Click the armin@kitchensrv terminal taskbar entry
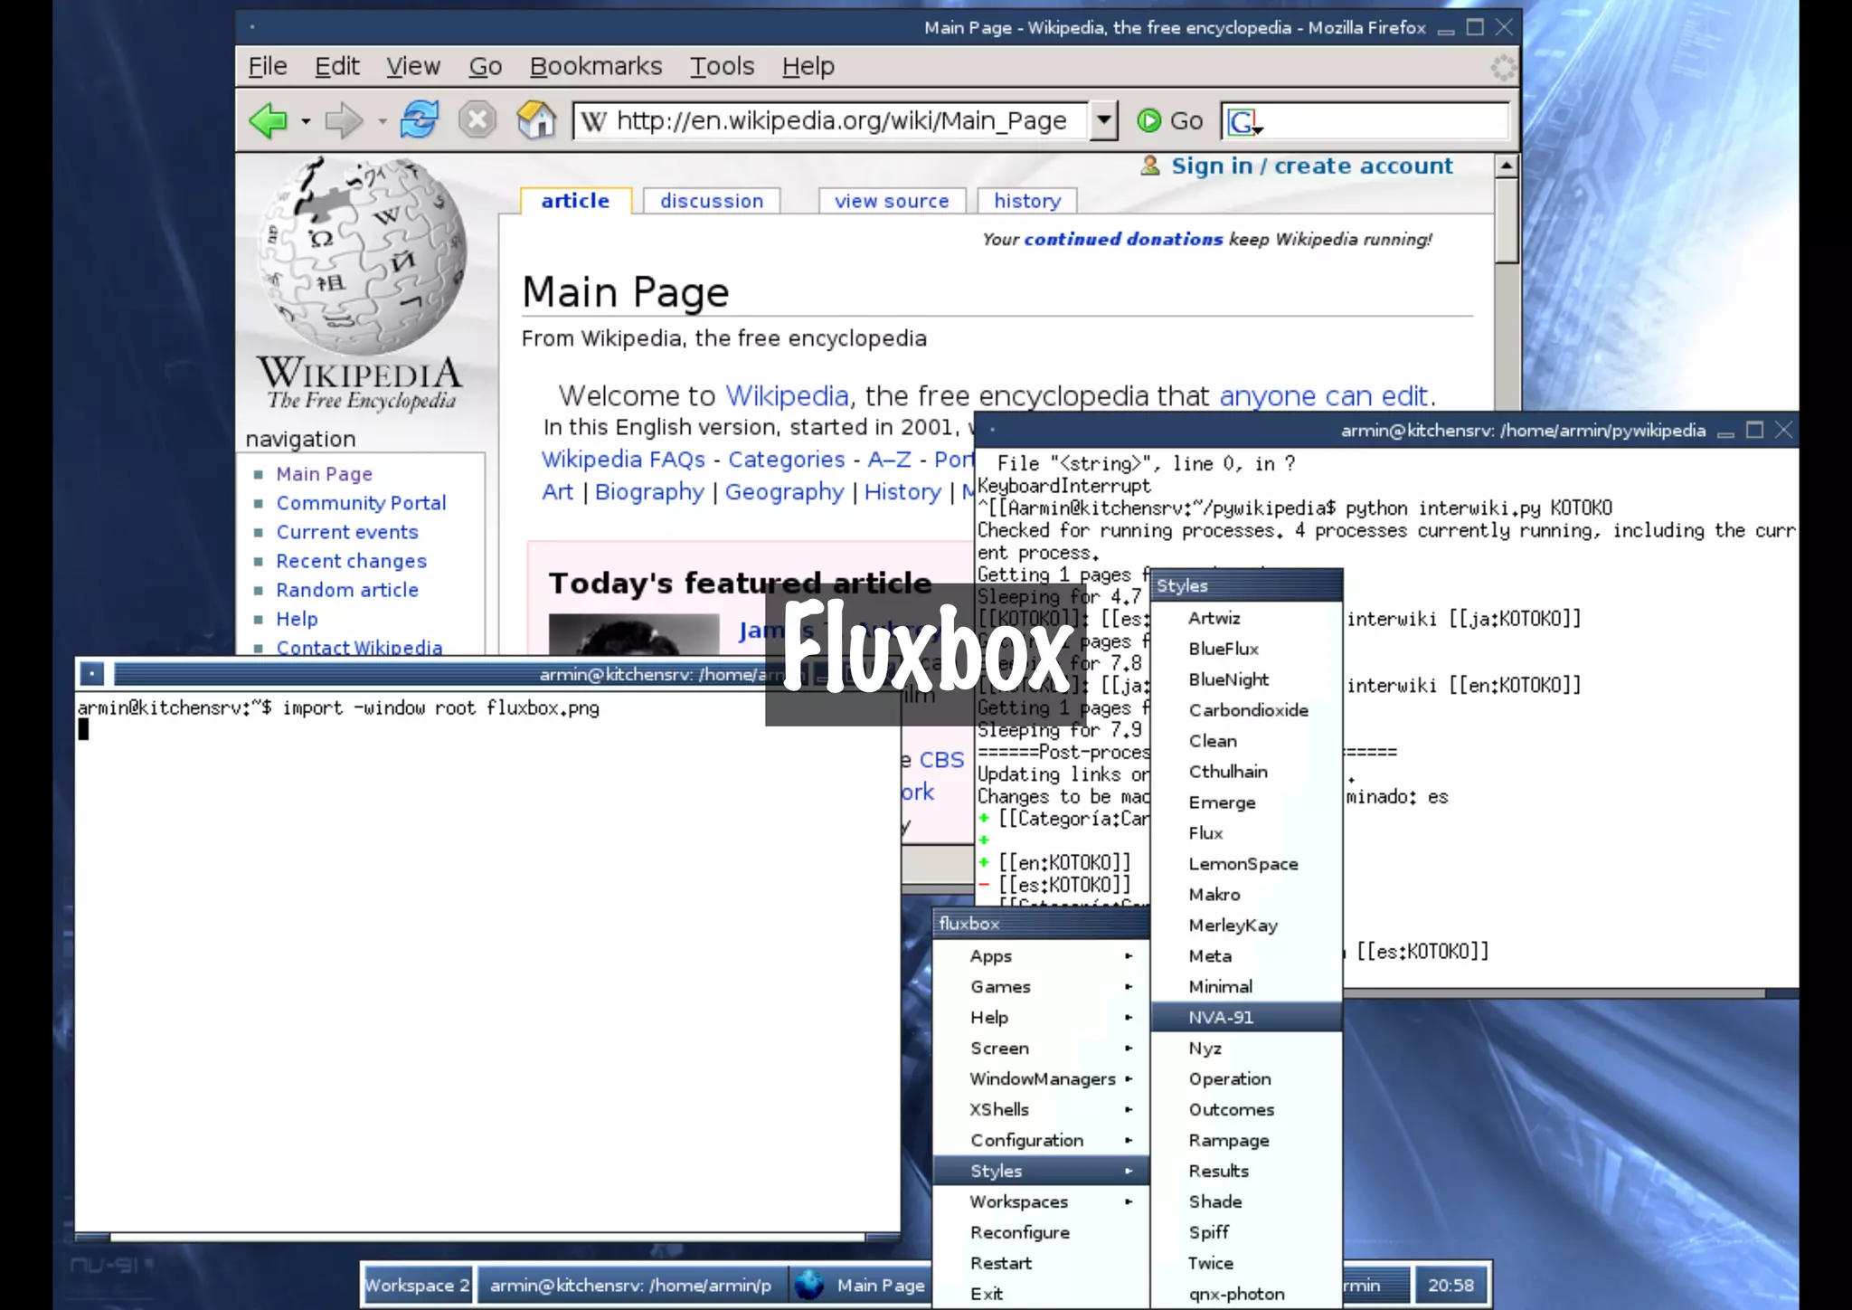 point(631,1285)
